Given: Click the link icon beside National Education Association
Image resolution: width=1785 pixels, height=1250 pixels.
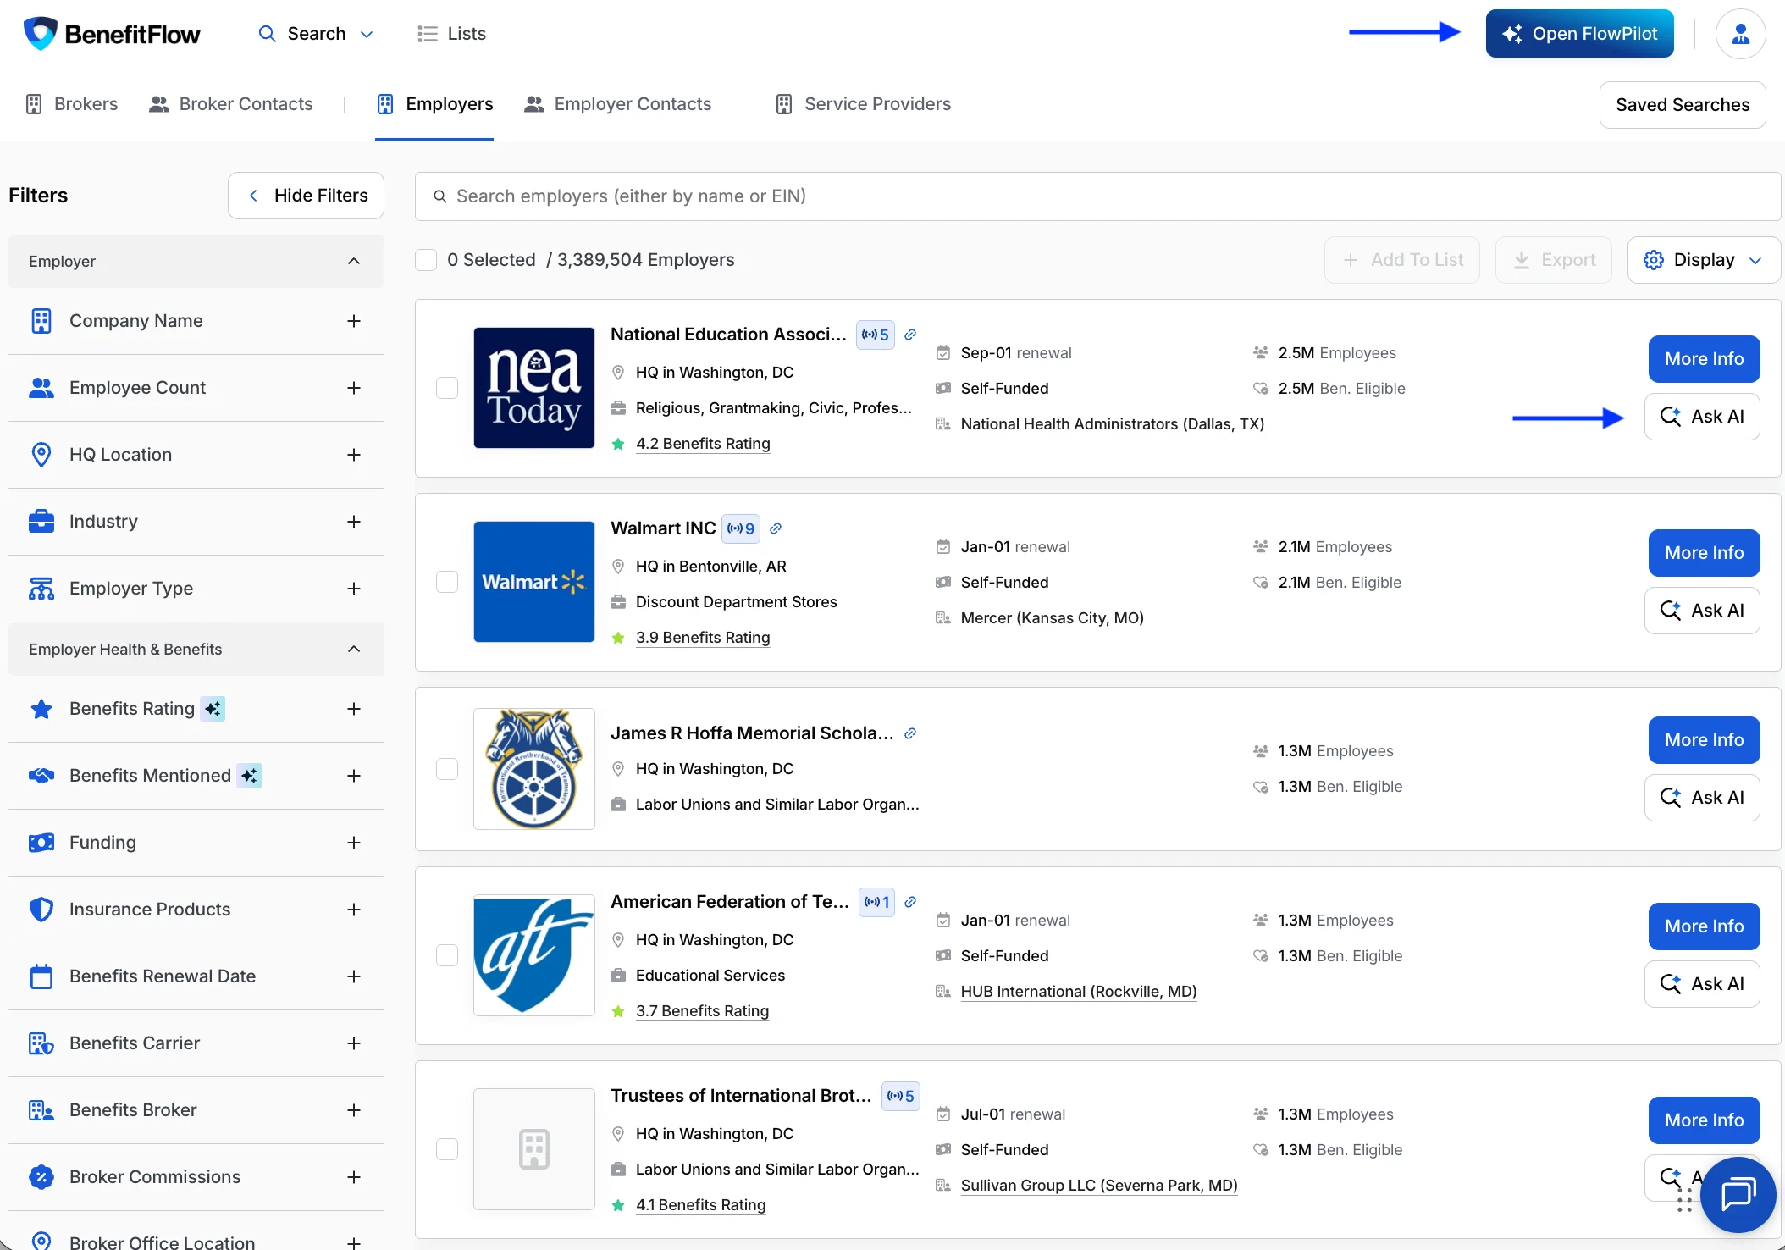Looking at the screenshot, I should pyautogui.click(x=910, y=335).
